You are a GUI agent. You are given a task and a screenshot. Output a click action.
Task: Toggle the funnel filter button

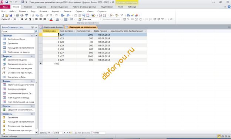[x=122, y=15]
